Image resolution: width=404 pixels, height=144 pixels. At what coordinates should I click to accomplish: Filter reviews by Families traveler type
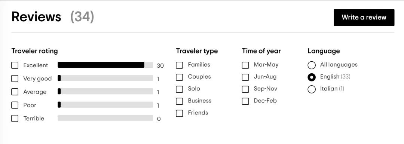179,65
